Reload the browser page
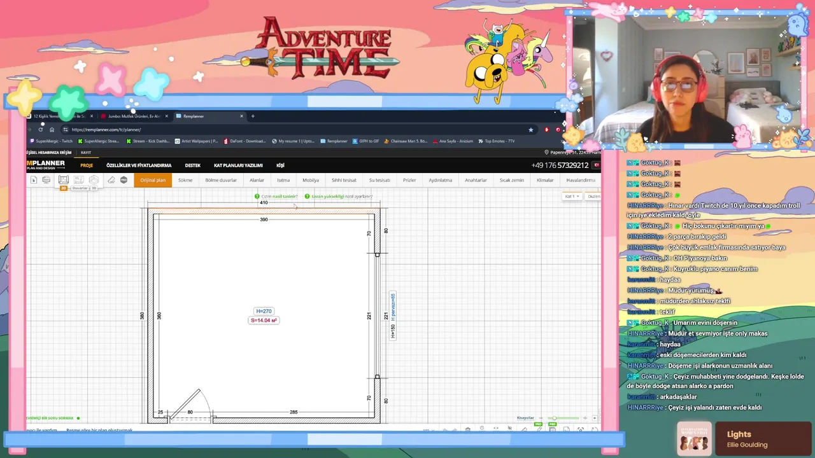This screenshot has height=458, width=815. pos(41,129)
